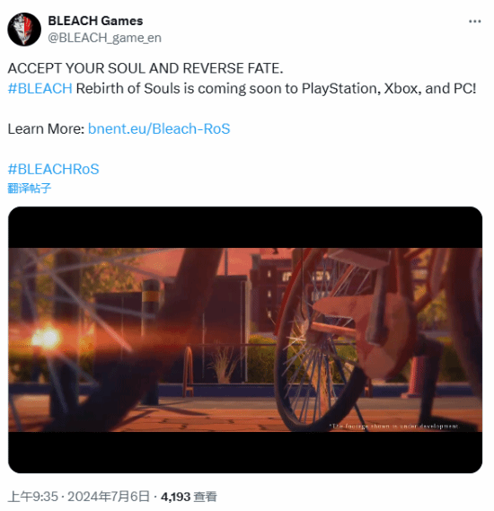The width and height of the screenshot is (494, 511).
Task: Click the 翻译帖子 translate post link
Action: point(30,188)
